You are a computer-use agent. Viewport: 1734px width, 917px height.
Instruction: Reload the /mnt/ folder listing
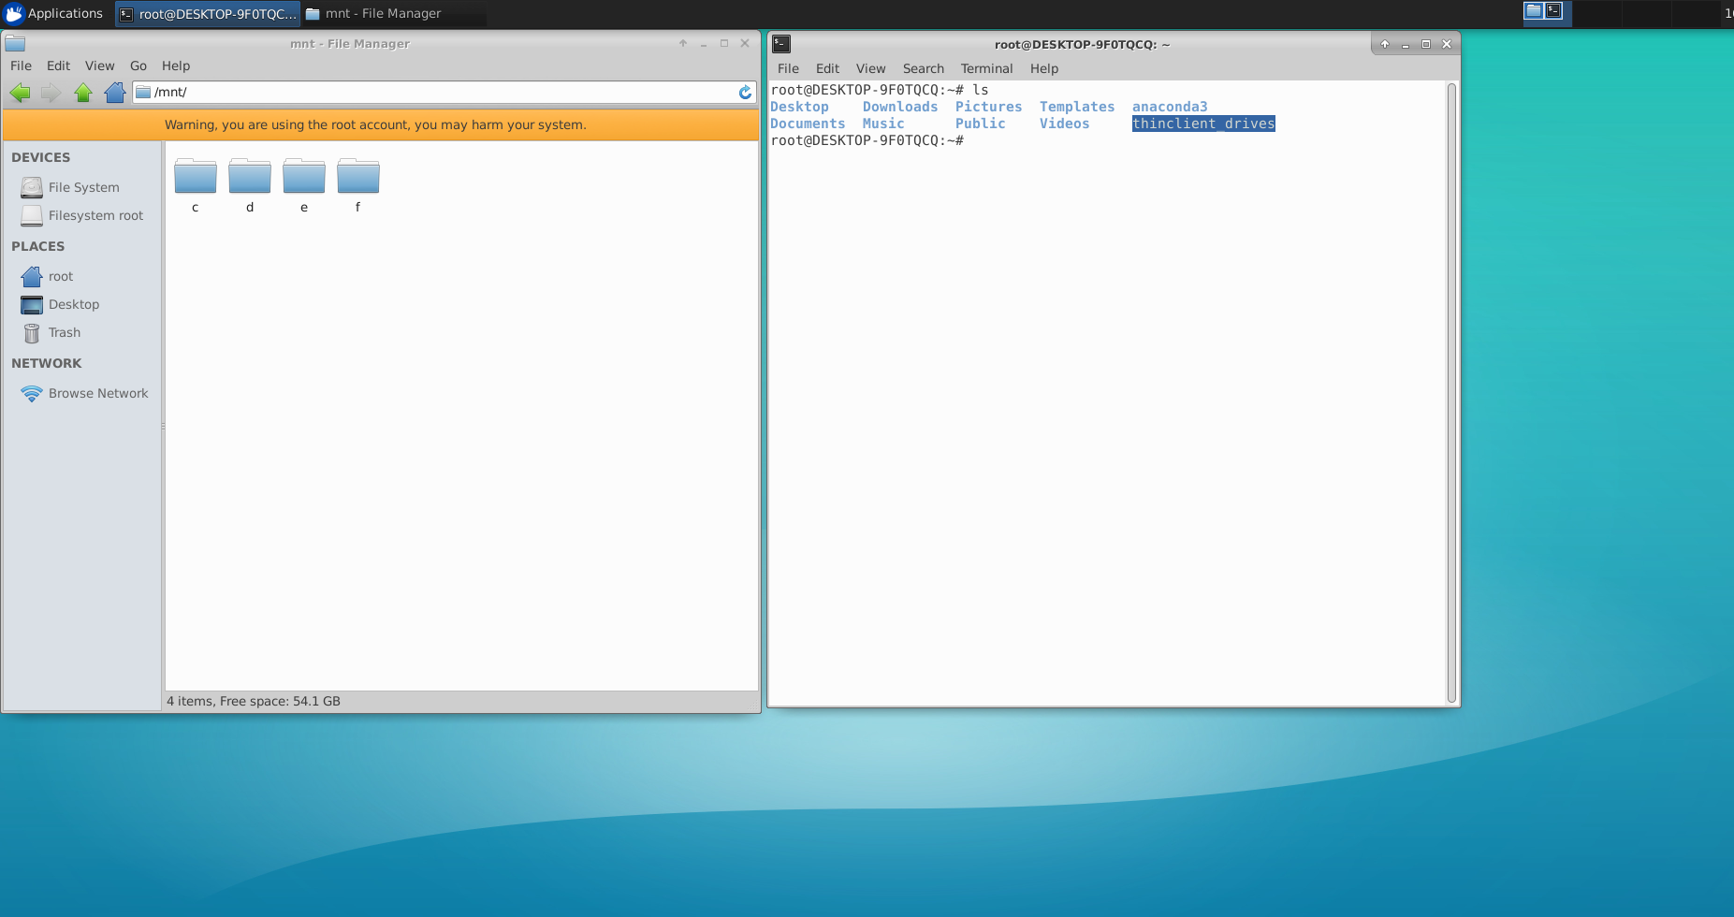[x=745, y=92]
